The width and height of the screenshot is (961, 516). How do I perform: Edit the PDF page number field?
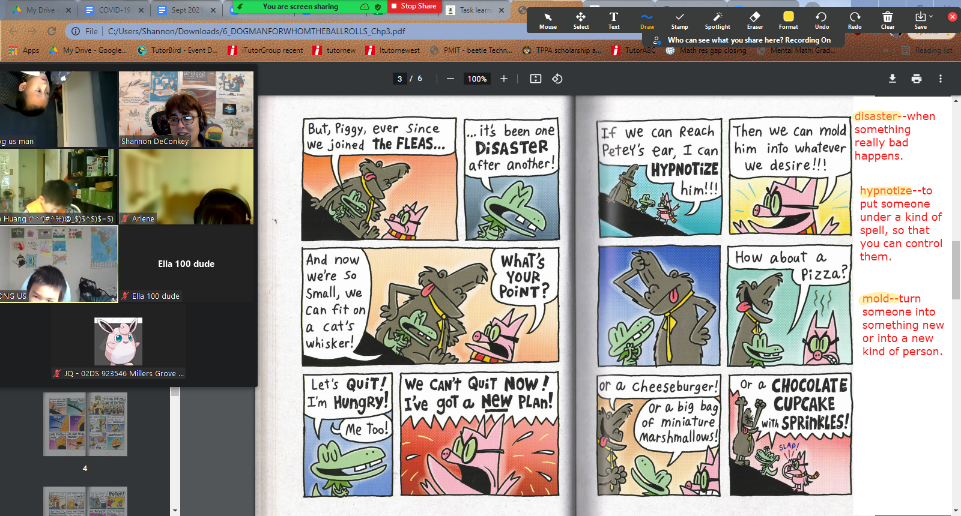[x=400, y=79]
